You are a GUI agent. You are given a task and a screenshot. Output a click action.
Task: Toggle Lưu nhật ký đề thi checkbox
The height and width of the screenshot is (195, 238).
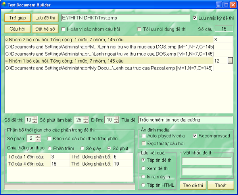195,18
